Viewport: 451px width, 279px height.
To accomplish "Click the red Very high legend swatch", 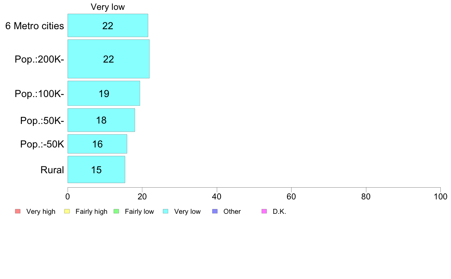I will [18, 212].
